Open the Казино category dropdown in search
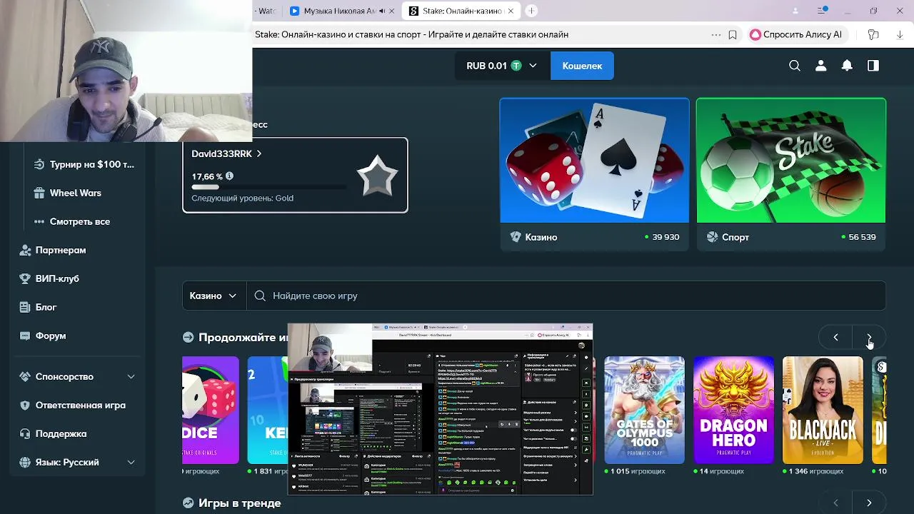914x514 pixels. pos(214,296)
